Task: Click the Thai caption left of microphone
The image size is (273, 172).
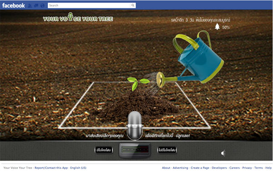Action: point(105,136)
